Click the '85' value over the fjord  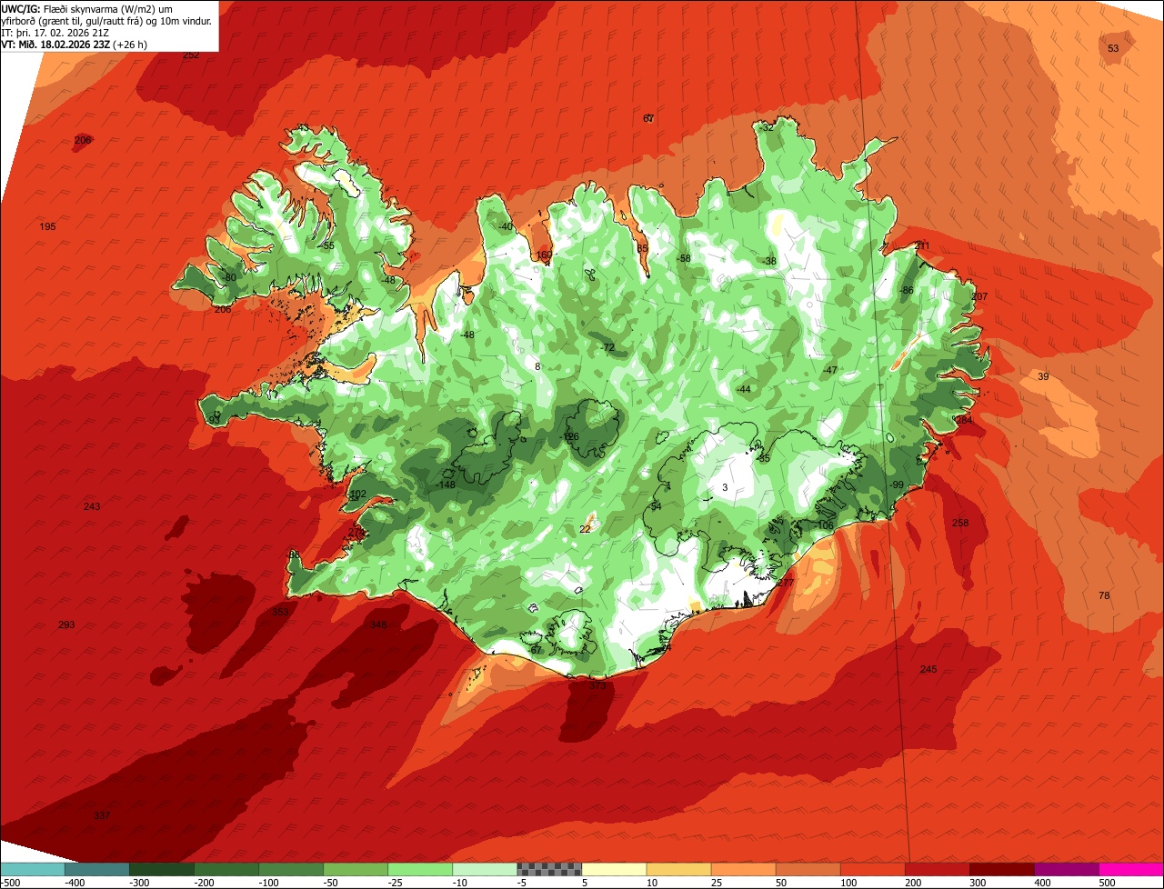pos(642,248)
